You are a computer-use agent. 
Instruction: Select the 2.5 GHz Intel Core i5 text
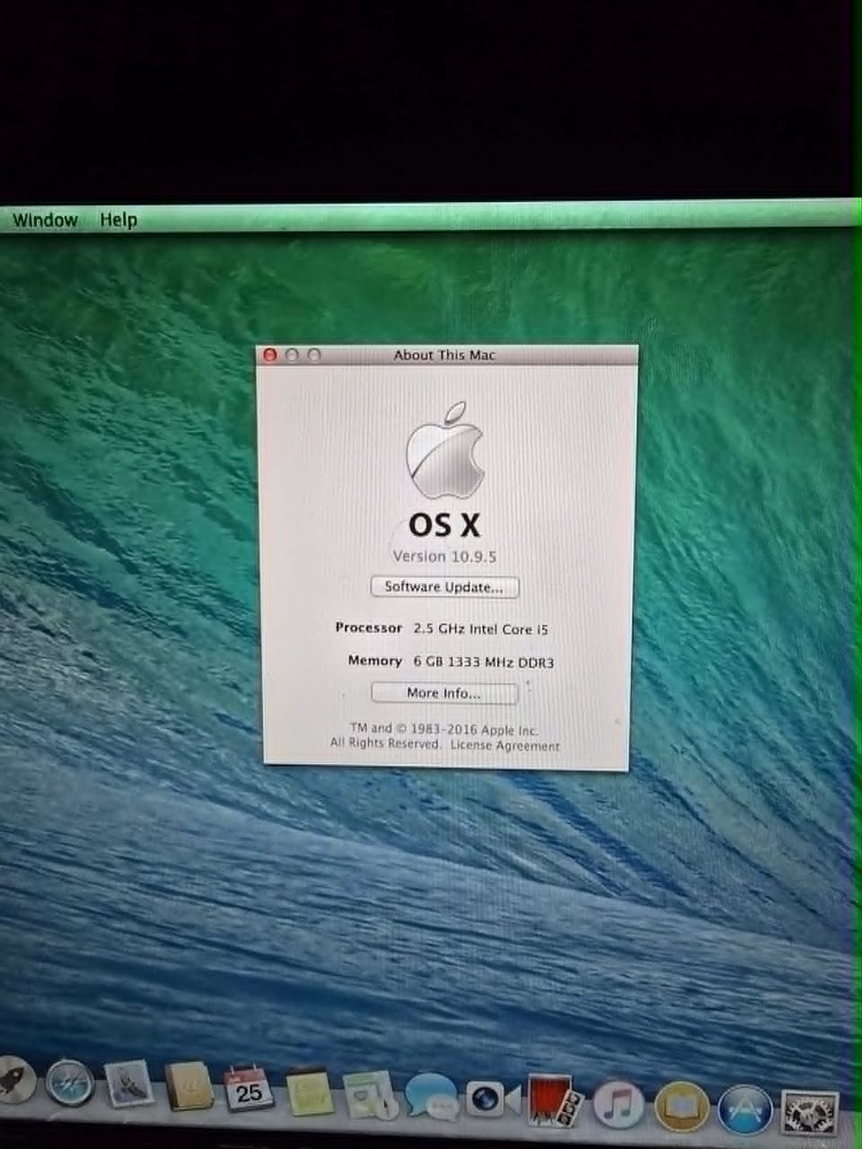tap(480, 629)
